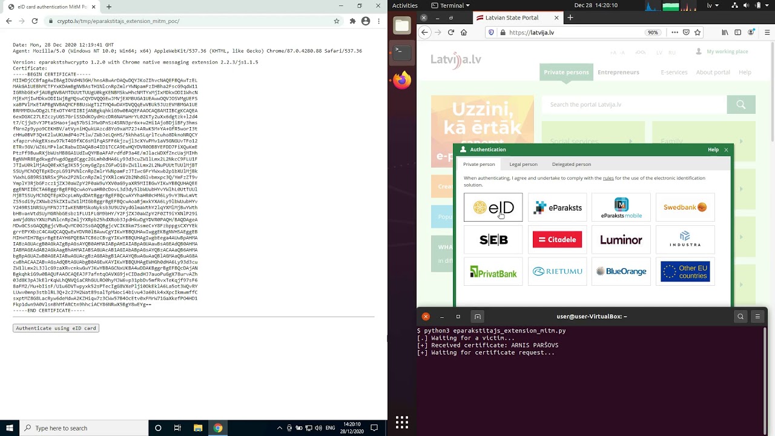Open Firefox page actions three dots
The width and height of the screenshot is (775, 436).
tap(675, 33)
